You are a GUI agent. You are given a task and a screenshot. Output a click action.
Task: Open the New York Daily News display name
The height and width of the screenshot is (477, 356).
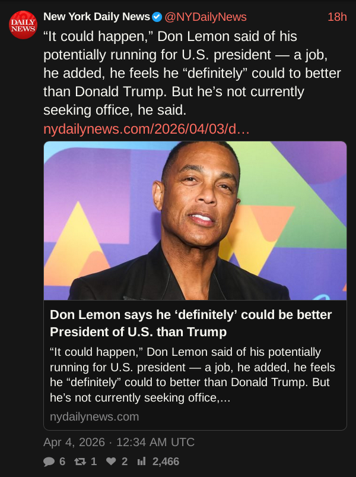coord(97,17)
